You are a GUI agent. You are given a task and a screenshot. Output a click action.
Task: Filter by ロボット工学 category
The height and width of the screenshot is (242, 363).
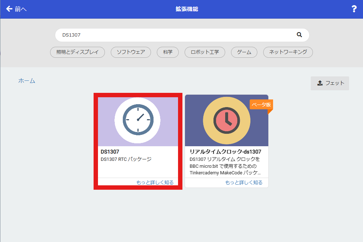(205, 52)
